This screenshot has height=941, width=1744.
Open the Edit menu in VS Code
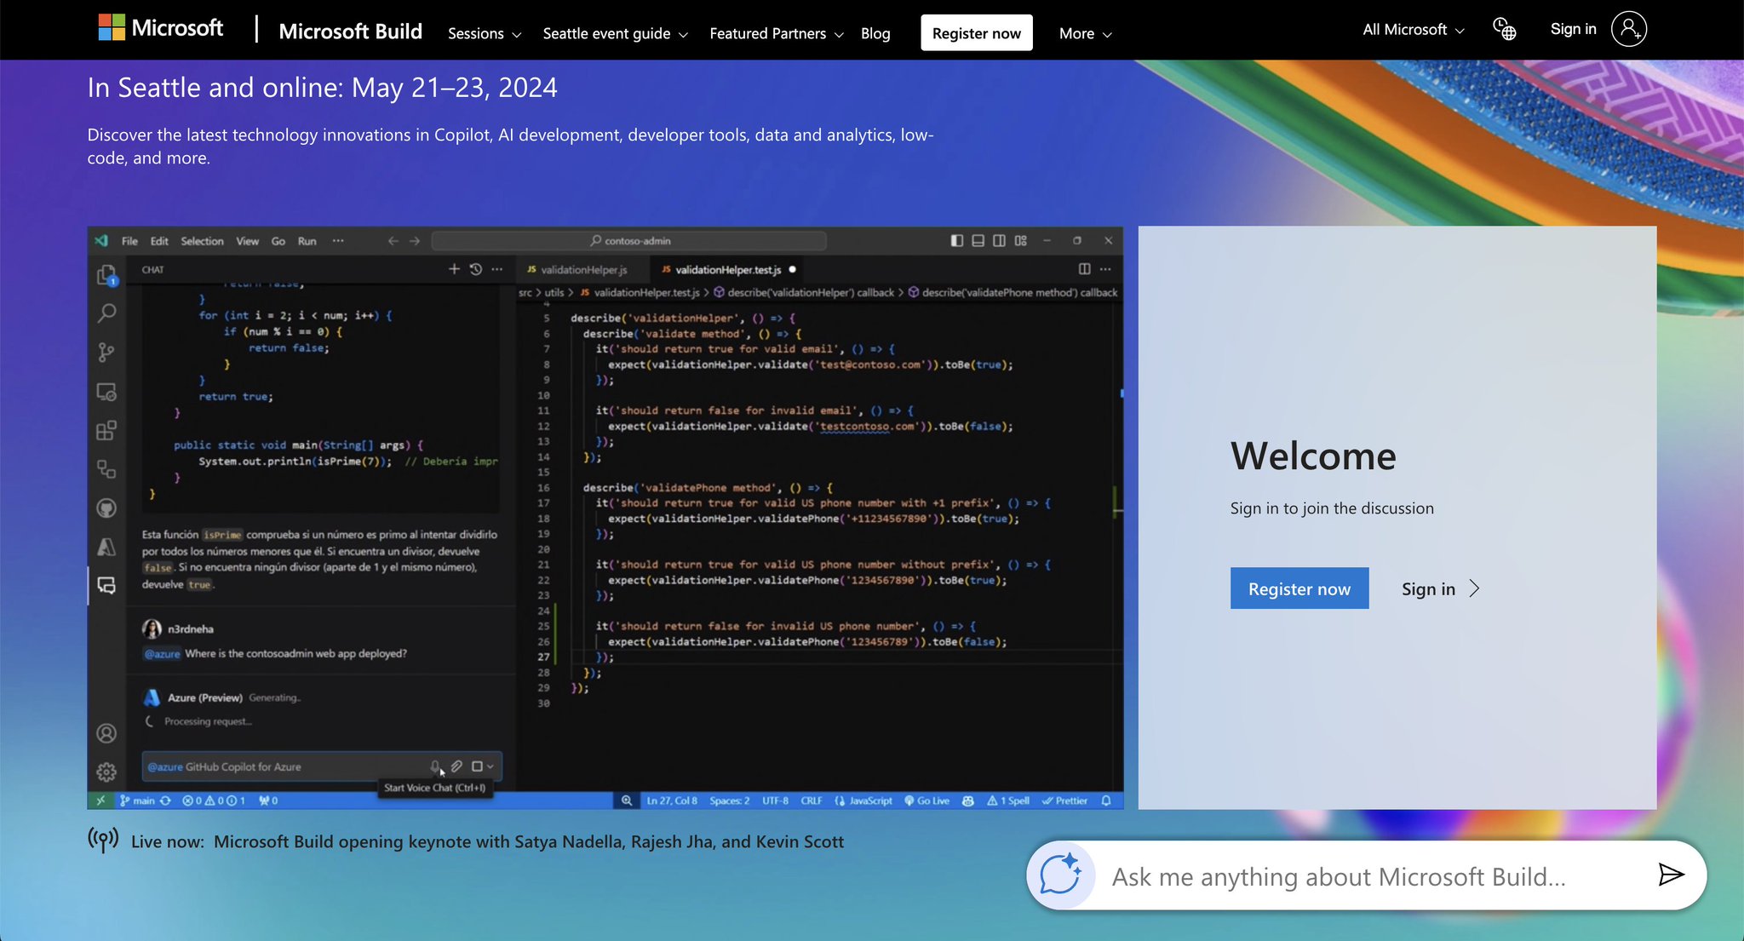(x=159, y=241)
